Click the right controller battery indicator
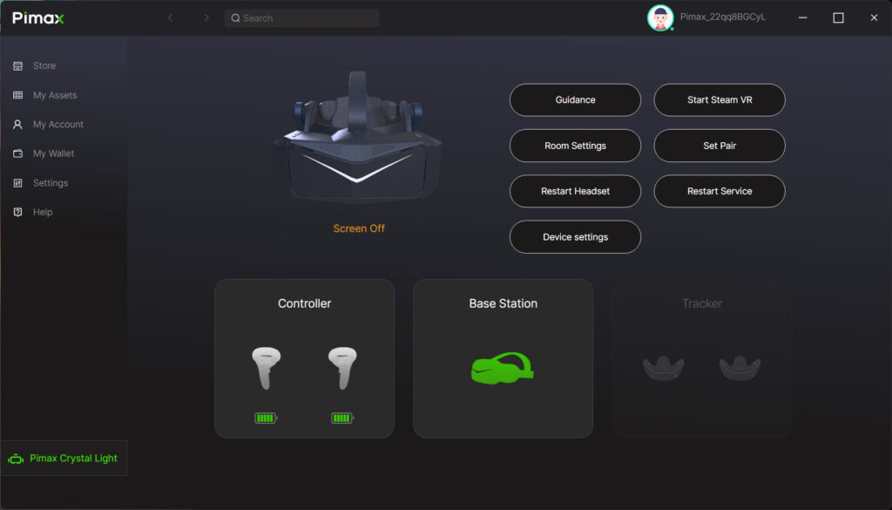This screenshot has height=510, width=892. (x=342, y=418)
